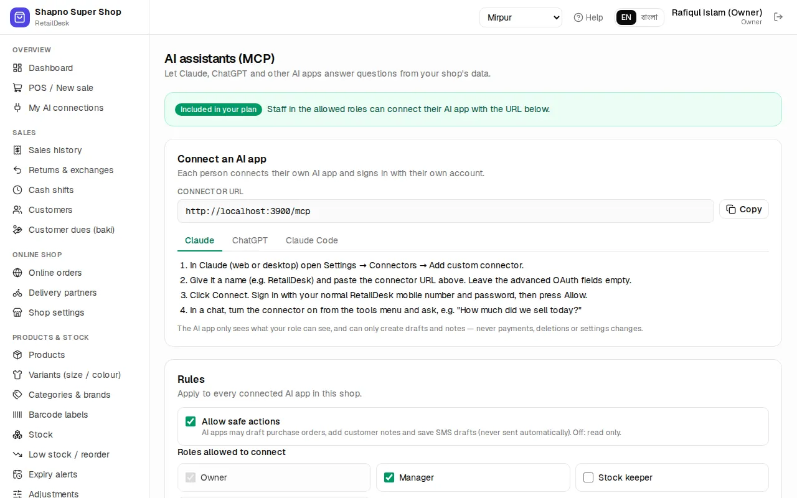Switch to the ChatGPT instructions tab
Viewport: 797px width, 498px height.
[250, 240]
